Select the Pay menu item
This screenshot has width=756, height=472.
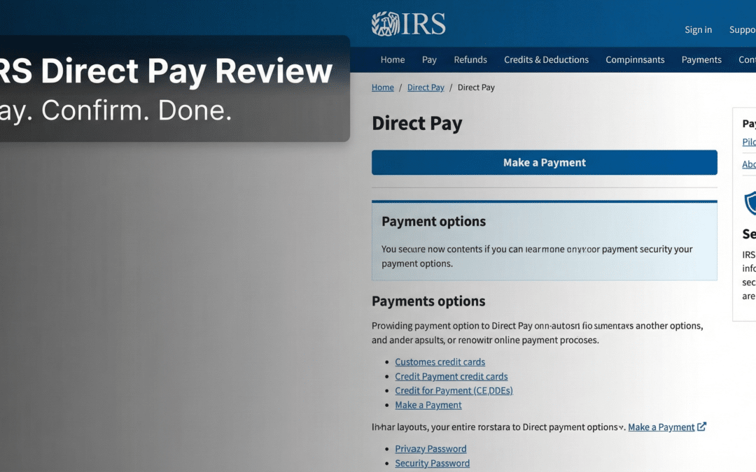tap(429, 59)
